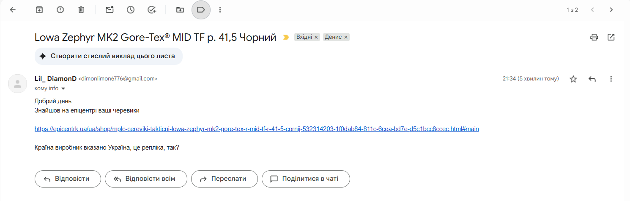Click 'Створити стислий виклад цього листа'
This screenshot has width=630, height=201.
108,56
